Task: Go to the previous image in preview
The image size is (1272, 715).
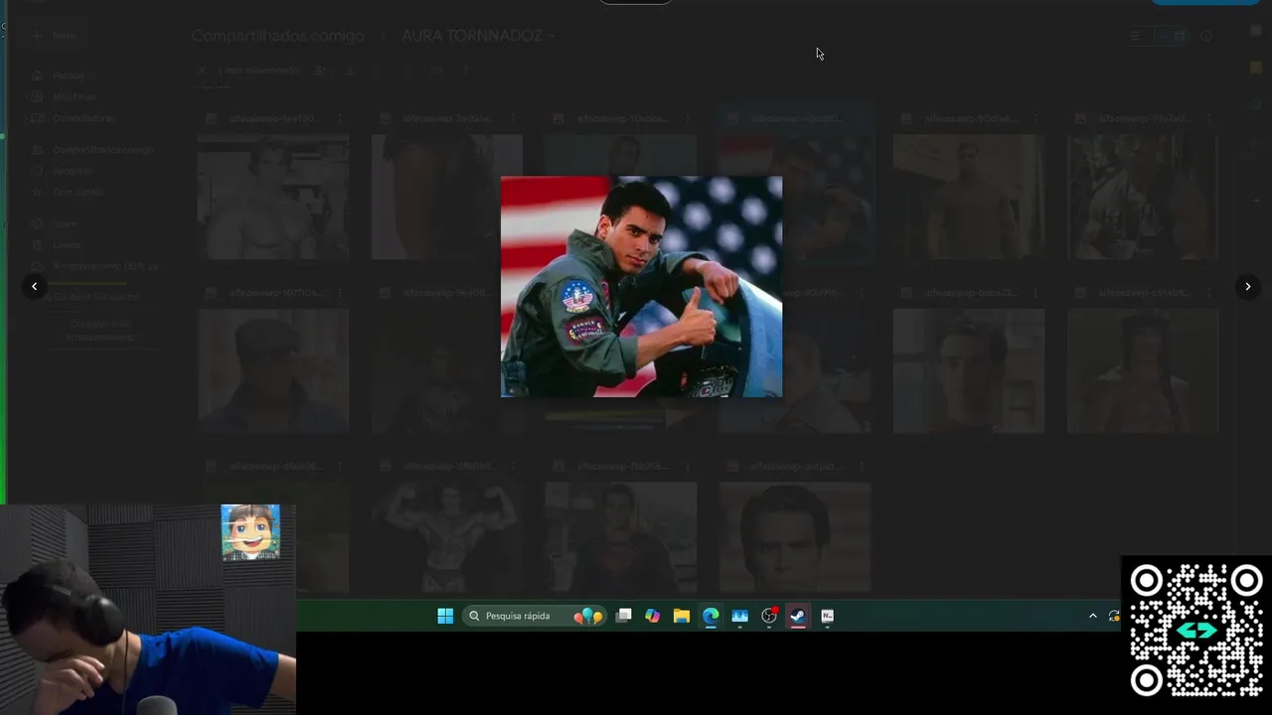Action: pyautogui.click(x=34, y=286)
